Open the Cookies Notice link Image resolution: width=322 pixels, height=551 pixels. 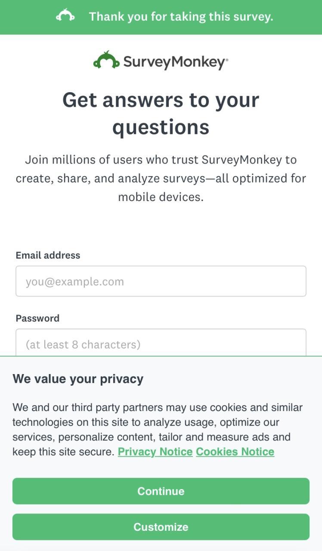tap(235, 452)
